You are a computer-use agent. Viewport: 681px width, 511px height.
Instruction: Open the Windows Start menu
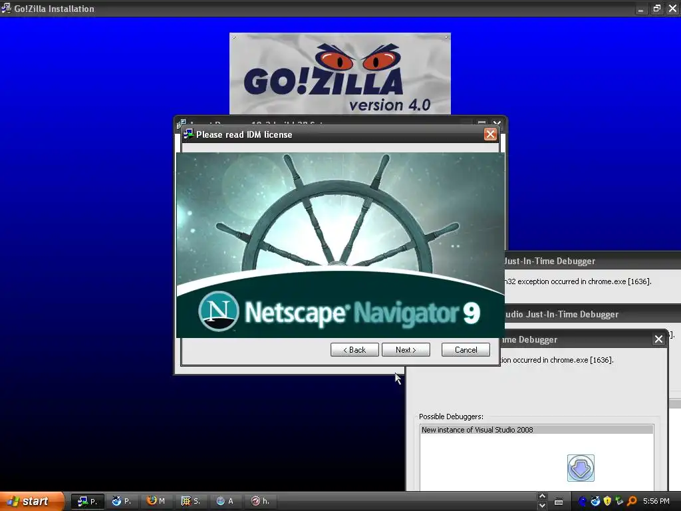click(32, 501)
